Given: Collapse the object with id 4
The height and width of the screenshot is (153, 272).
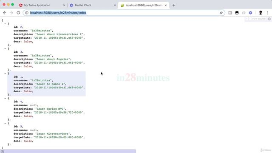Looking at the screenshot, I should click(x=5, y=98).
